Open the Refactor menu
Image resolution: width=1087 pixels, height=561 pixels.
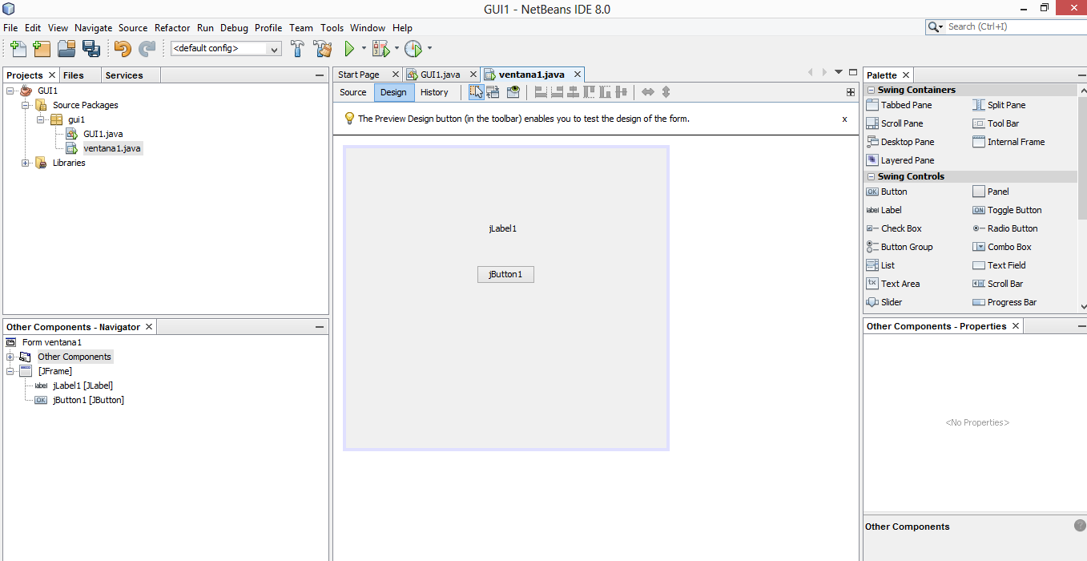(171, 27)
